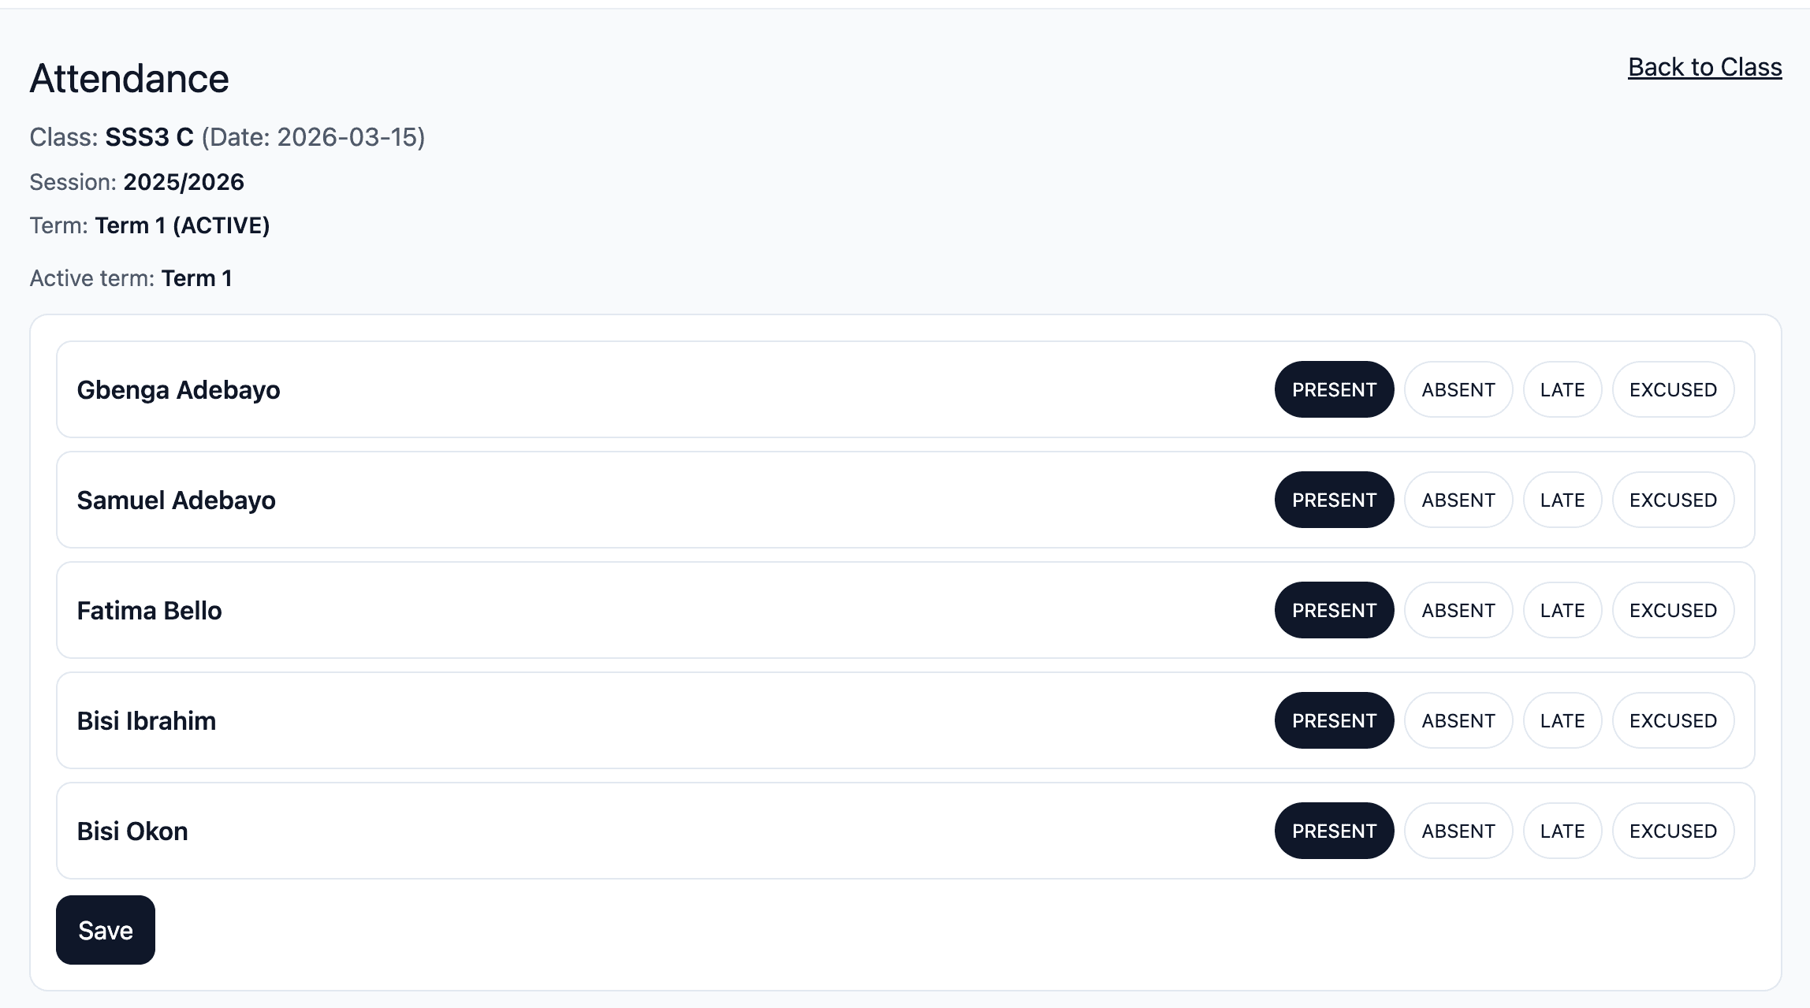Select PRESENT for Fatima Bello
The height and width of the screenshot is (1008, 1810).
[x=1334, y=610]
